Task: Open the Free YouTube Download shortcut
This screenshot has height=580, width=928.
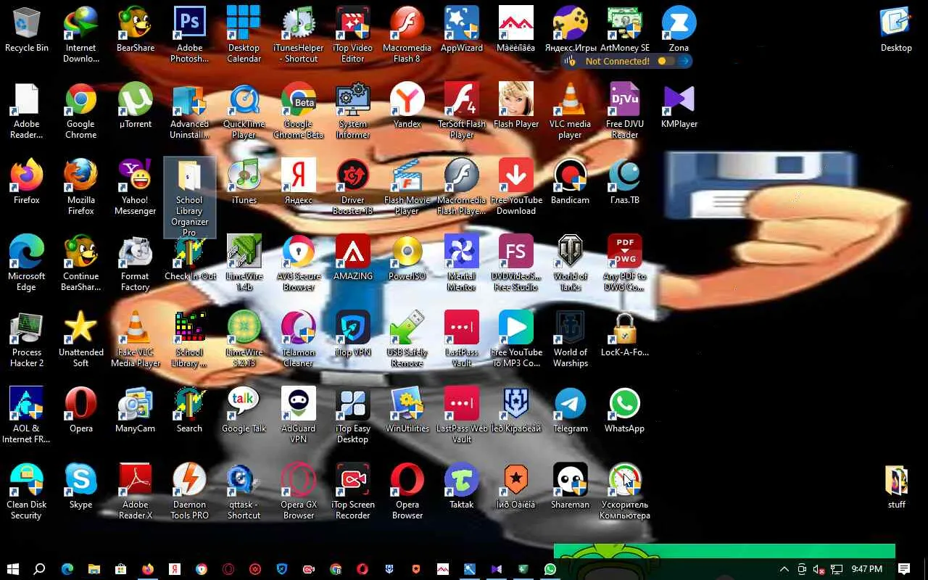Action: pyautogui.click(x=515, y=187)
